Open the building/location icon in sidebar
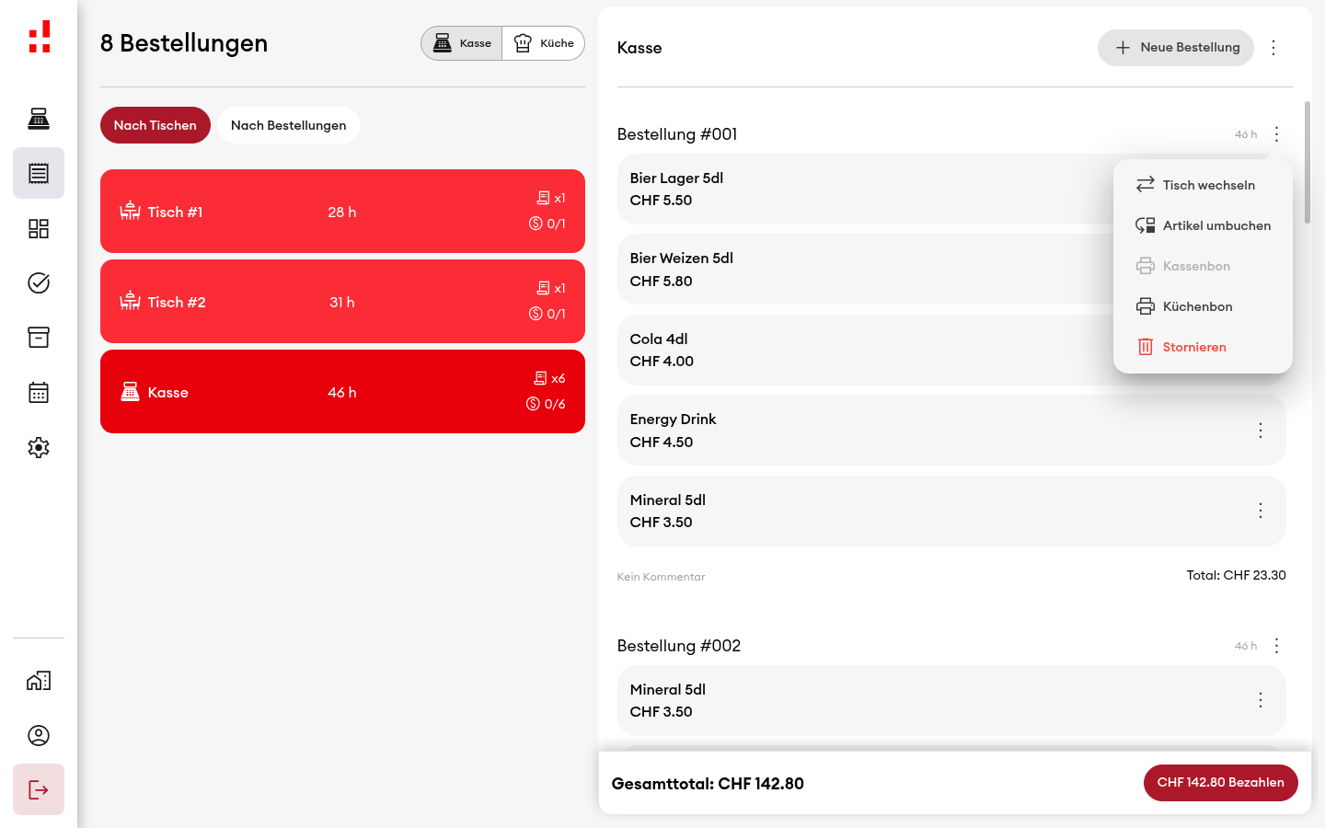The image size is (1325, 828). click(x=39, y=681)
